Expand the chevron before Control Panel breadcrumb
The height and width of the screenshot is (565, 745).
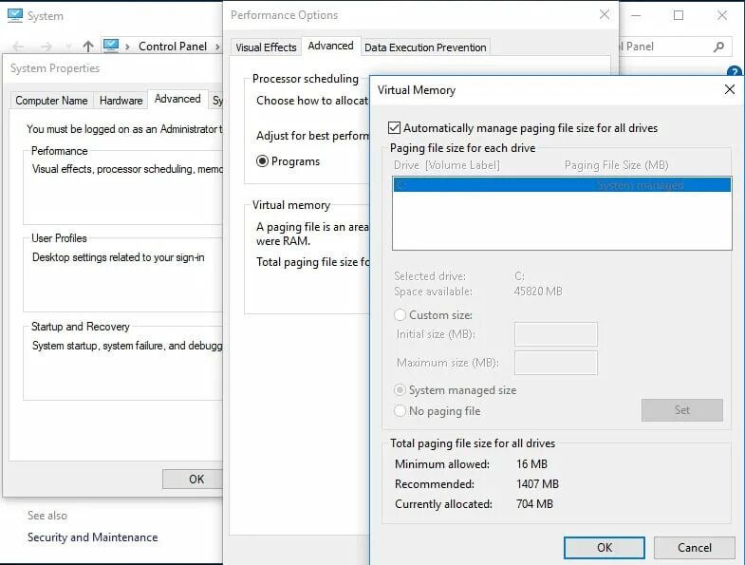127,47
